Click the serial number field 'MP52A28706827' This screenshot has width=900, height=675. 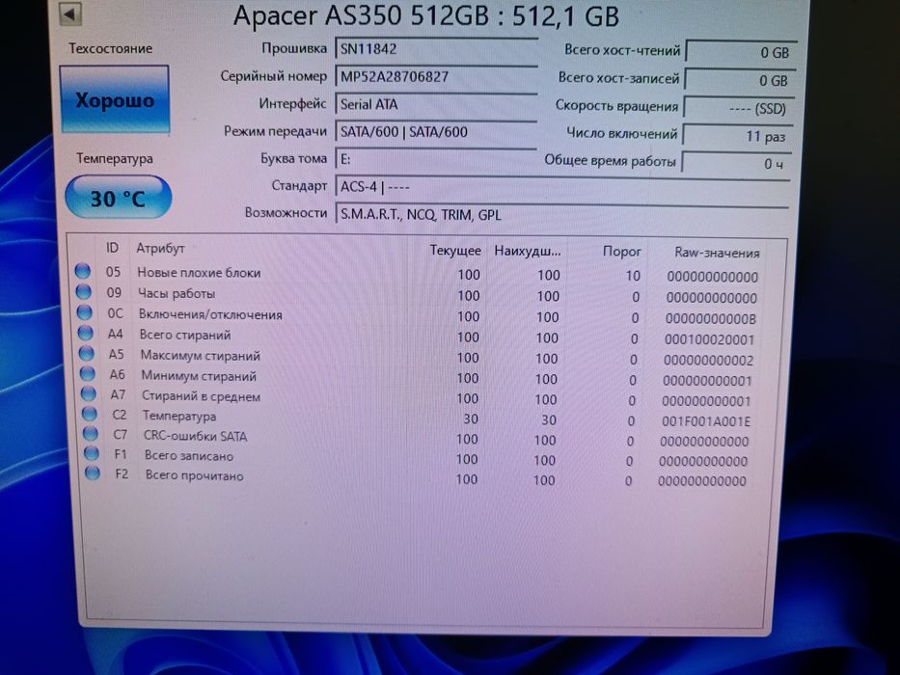tap(436, 76)
